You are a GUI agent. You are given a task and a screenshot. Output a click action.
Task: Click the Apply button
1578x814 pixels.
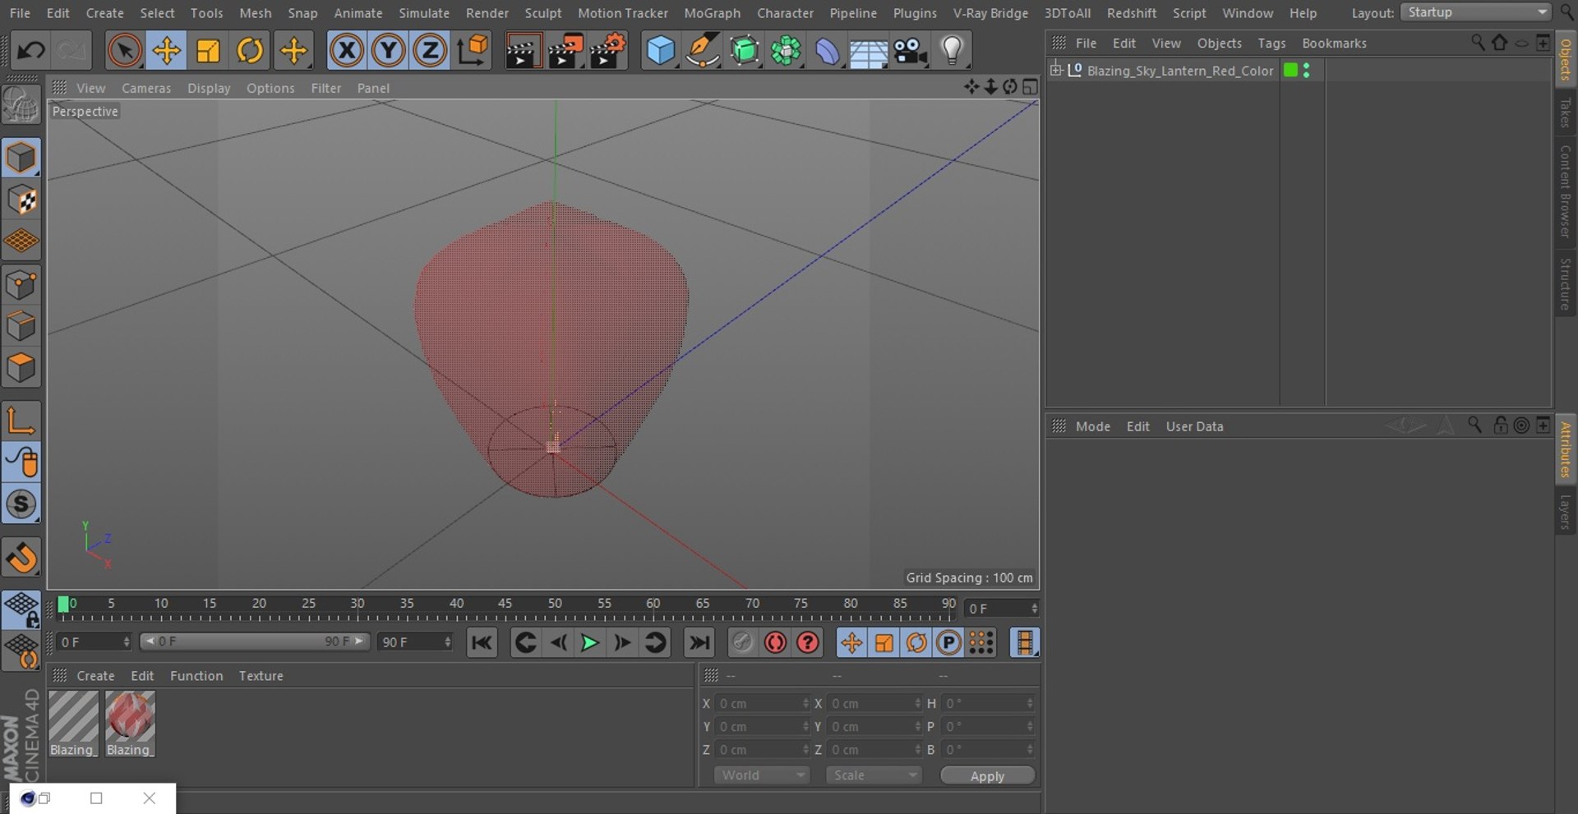987,775
